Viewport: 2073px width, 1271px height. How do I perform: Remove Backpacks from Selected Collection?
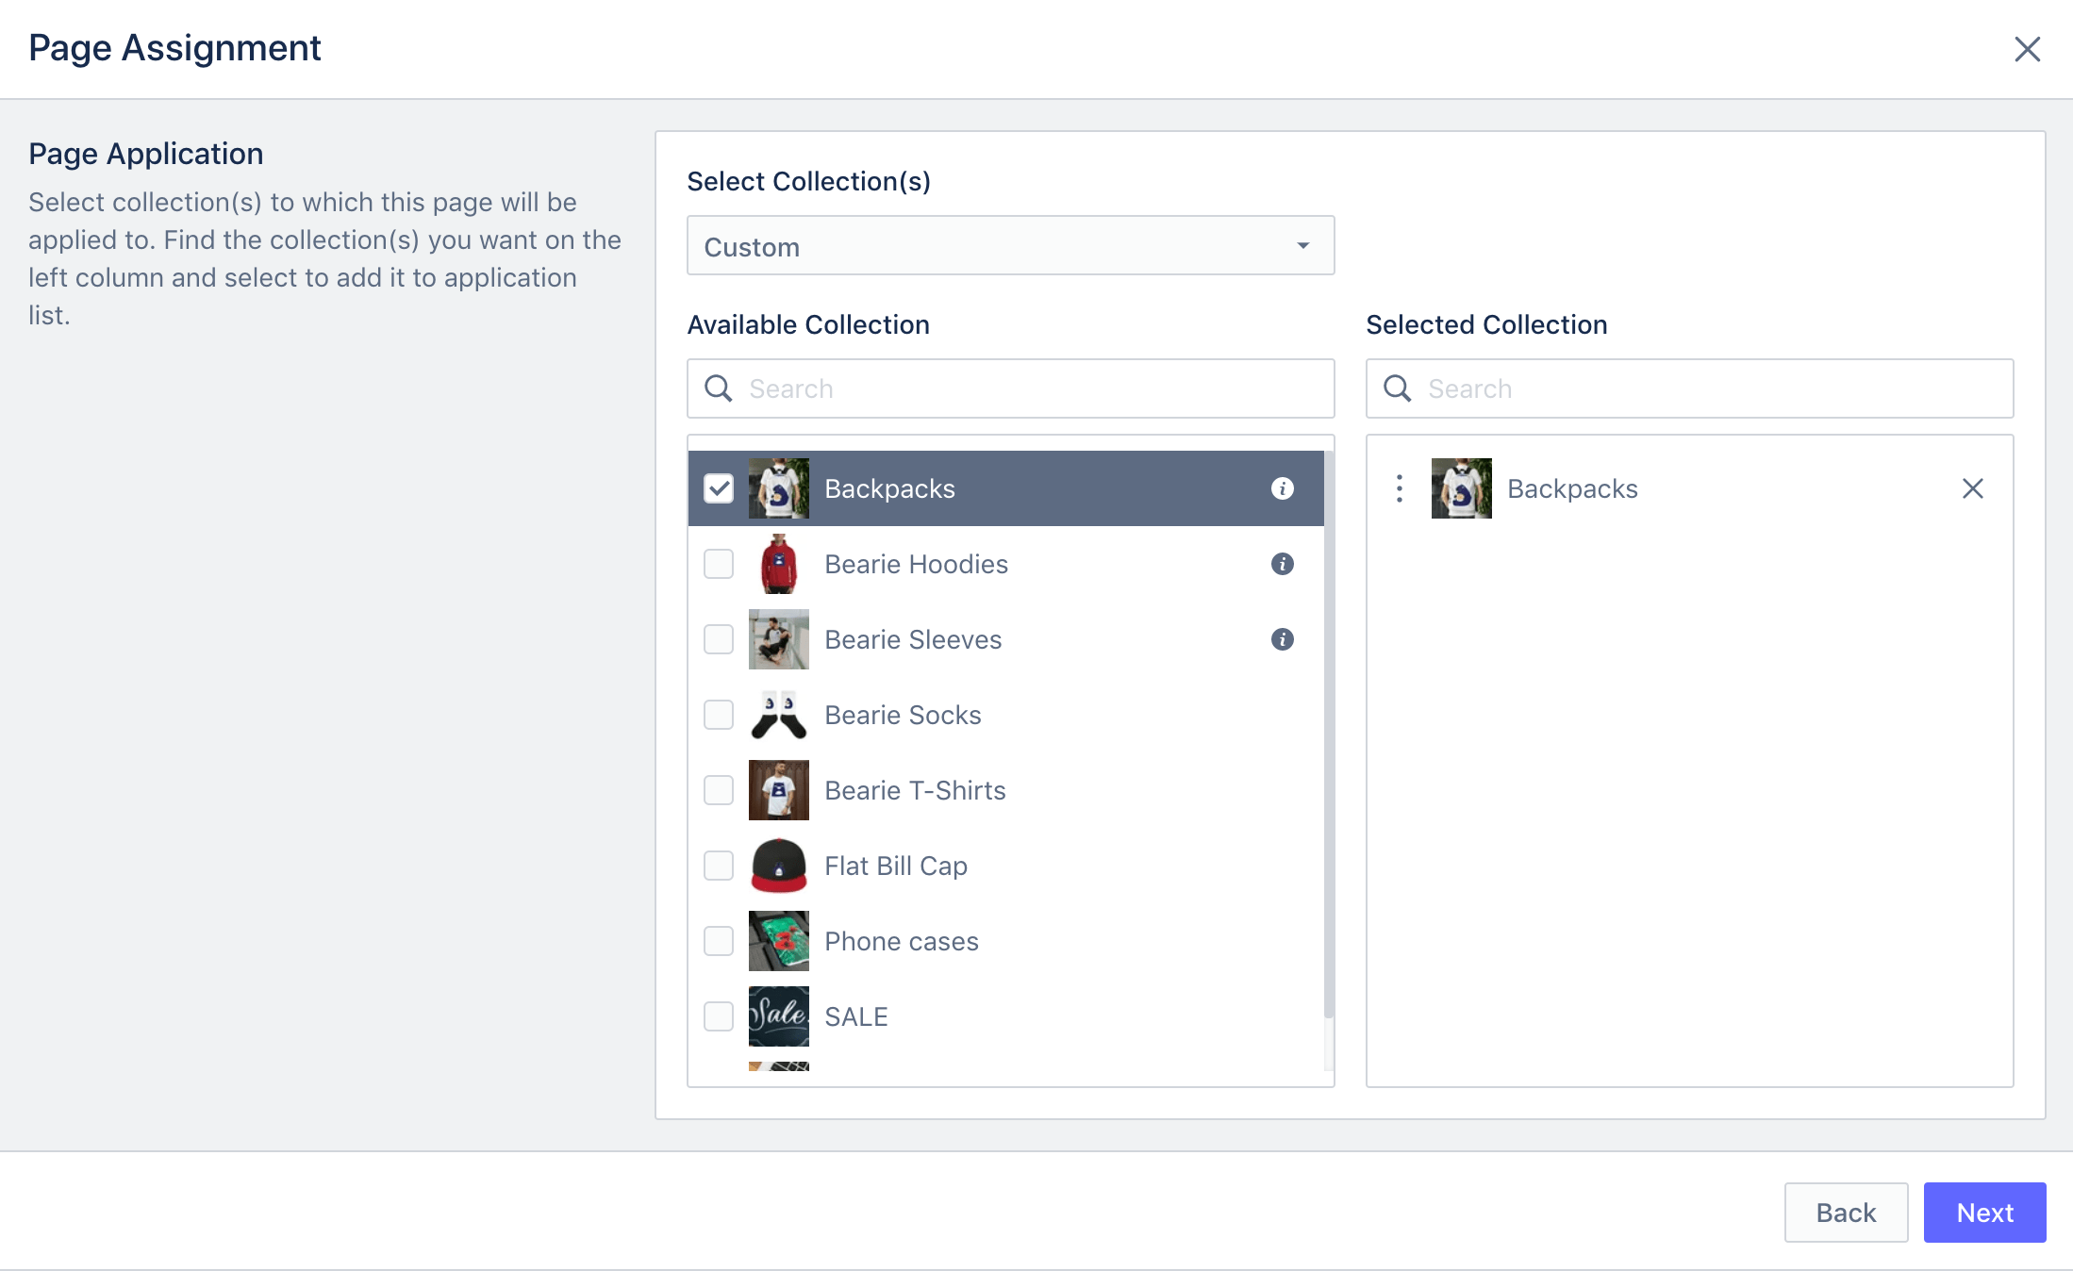(x=1972, y=488)
